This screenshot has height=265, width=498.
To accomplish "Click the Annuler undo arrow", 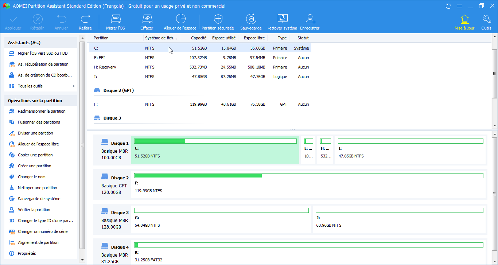I will 61,19.
